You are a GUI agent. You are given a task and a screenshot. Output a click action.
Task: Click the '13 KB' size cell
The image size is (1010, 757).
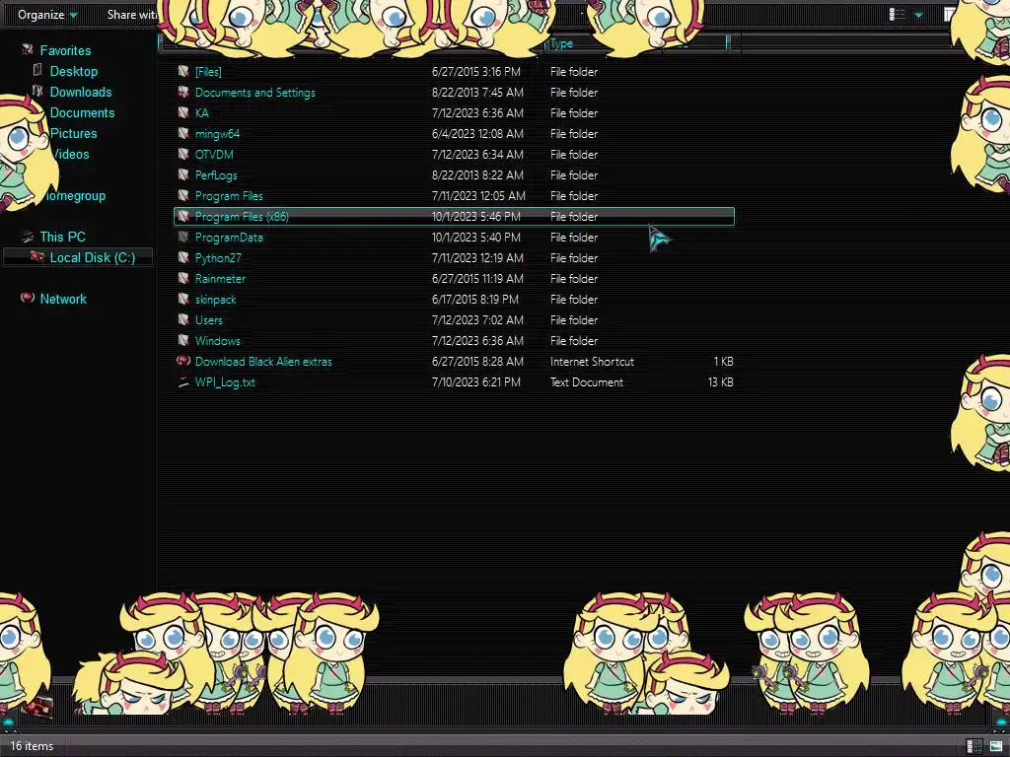pos(720,382)
